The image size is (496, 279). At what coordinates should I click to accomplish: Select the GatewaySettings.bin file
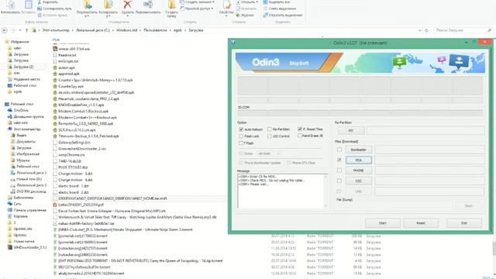(74, 143)
